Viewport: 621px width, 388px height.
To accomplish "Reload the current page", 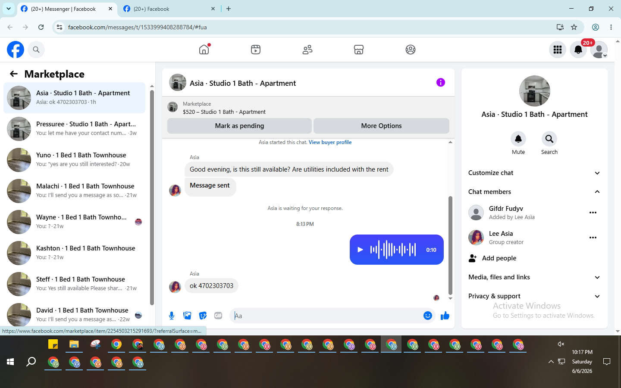I will [41, 27].
